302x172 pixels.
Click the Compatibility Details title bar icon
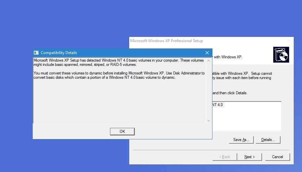pos(36,53)
